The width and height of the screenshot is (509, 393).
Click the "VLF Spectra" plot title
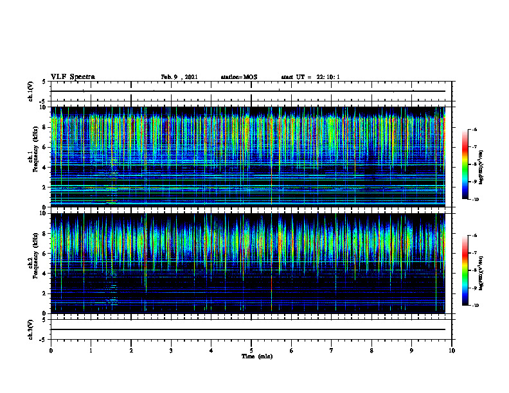pyautogui.click(x=73, y=76)
